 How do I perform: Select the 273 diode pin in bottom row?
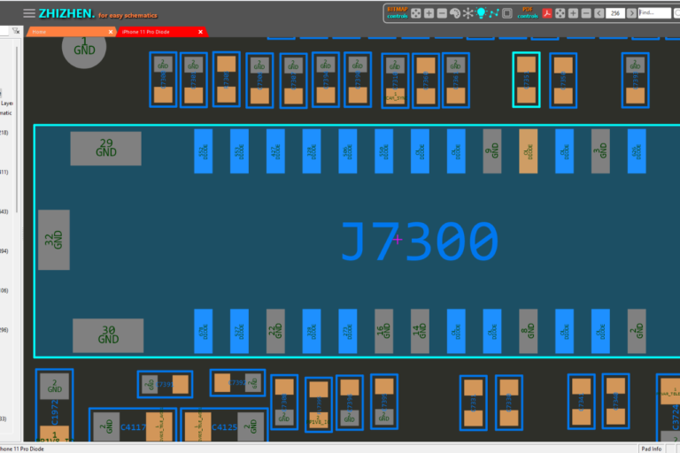point(348,331)
